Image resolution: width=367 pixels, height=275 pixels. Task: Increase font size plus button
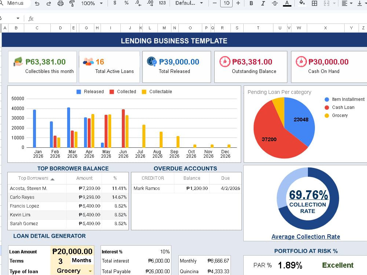pos(238,3)
